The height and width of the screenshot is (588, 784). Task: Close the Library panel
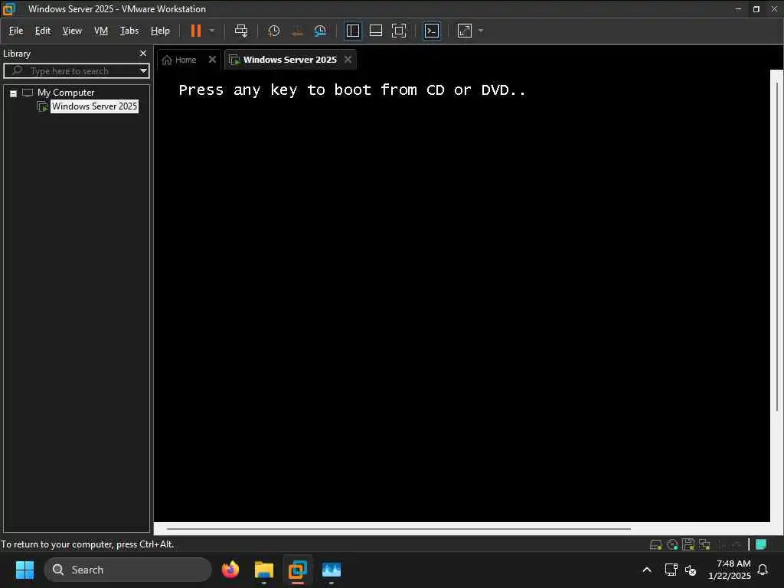tap(143, 54)
